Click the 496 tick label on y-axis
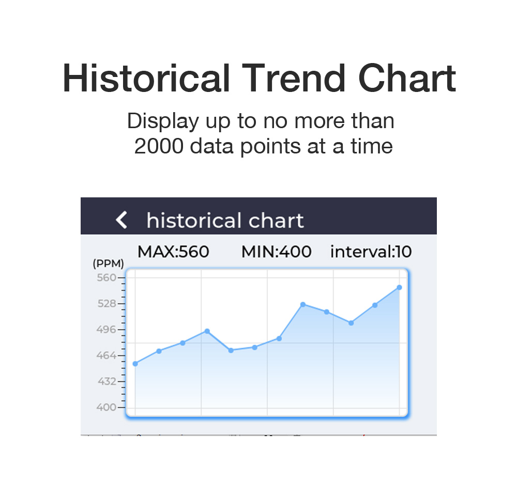The image size is (517, 496). 107,329
